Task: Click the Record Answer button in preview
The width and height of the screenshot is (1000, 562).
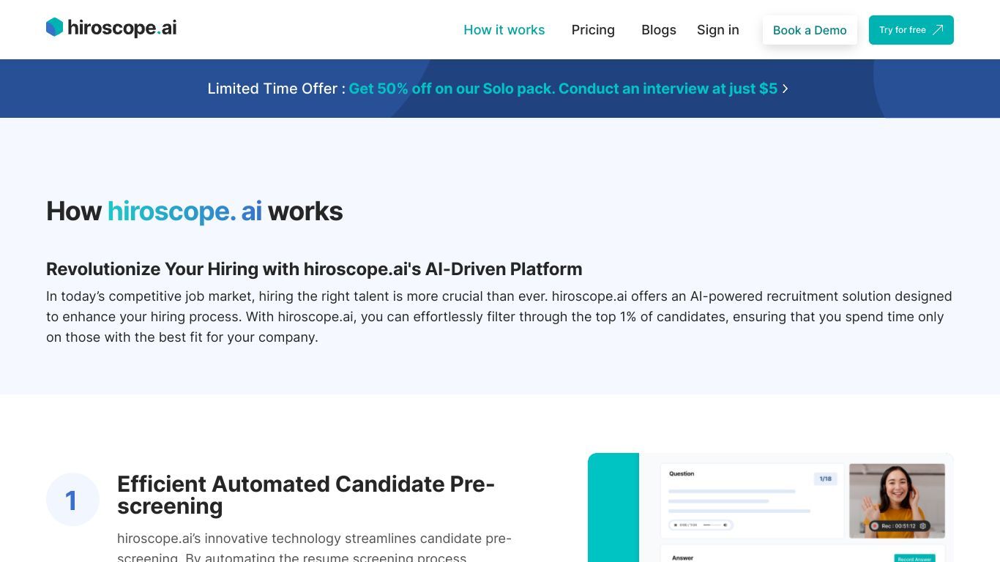Action: pos(915,558)
